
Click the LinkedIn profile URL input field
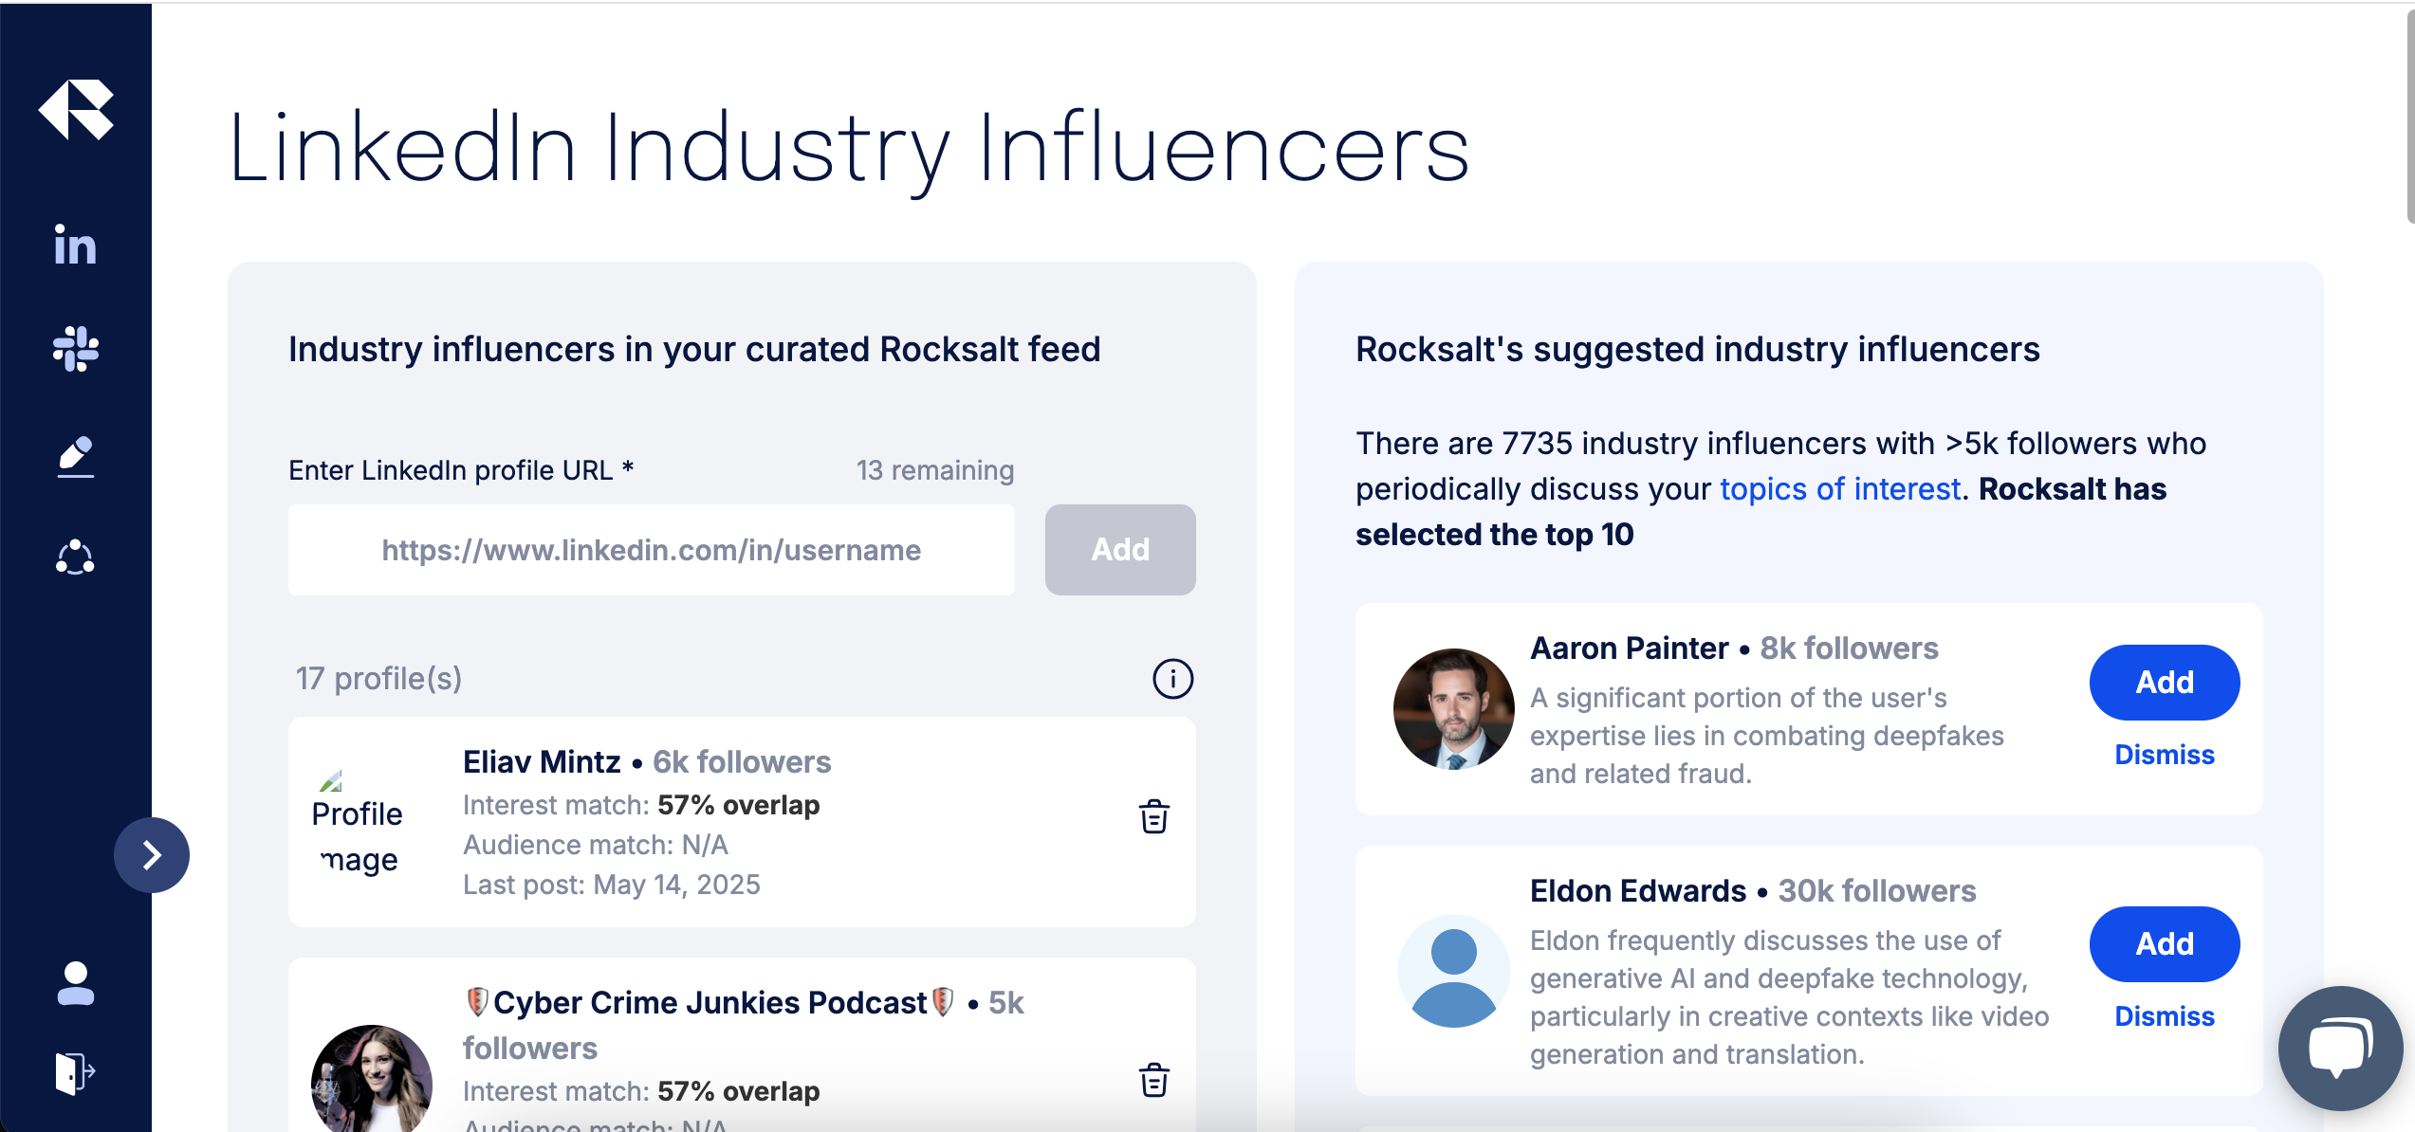tap(652, 550)
